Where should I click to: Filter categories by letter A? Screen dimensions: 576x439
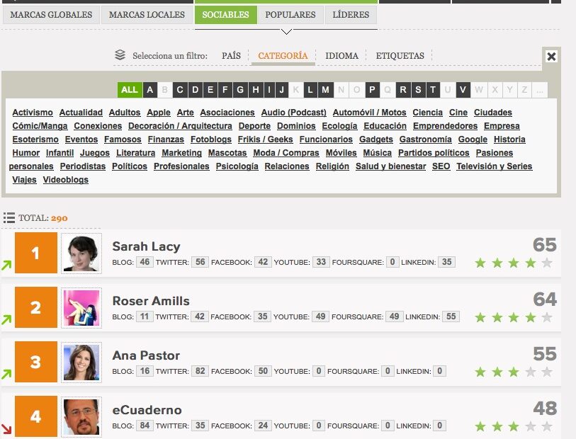150,90
